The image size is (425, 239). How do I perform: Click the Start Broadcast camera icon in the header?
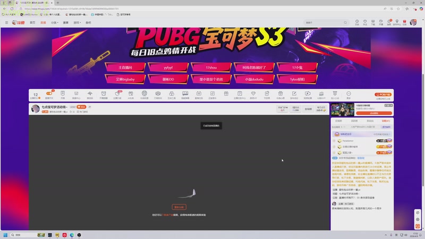coord(381,22)
